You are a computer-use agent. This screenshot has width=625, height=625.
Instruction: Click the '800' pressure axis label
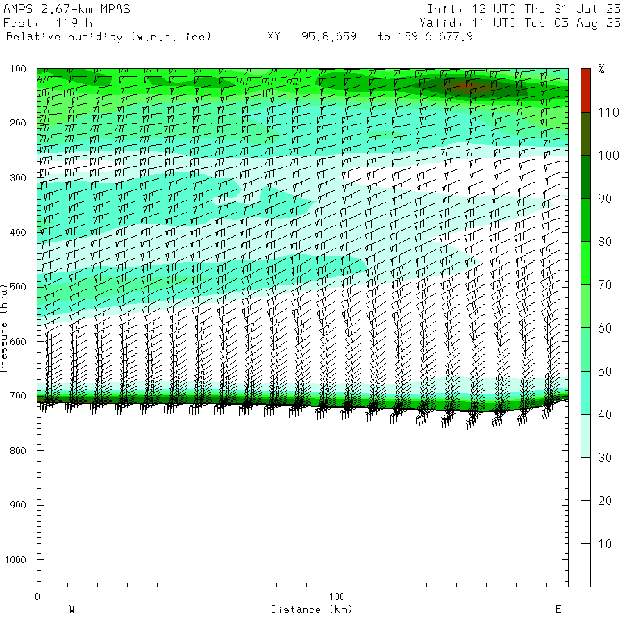18,451
